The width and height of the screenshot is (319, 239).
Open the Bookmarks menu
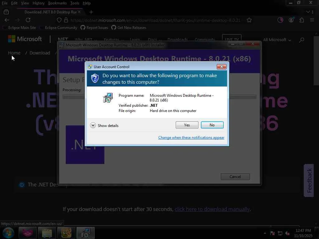pos(57,3)
